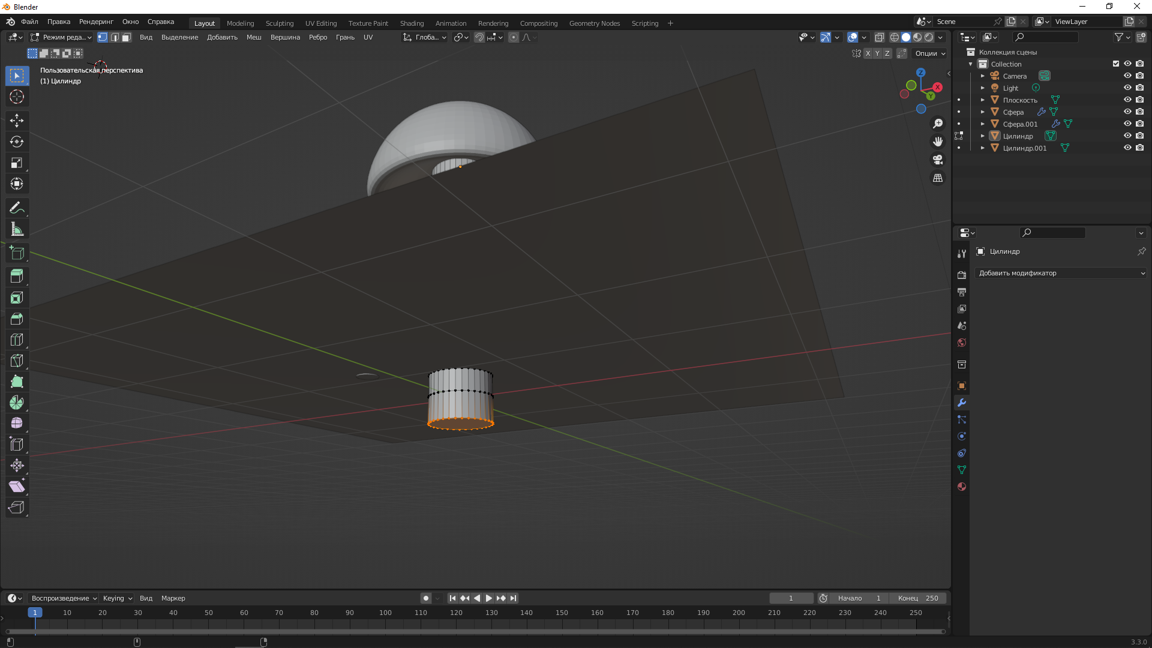Click the pan view hand icon
The image size is (1152, 648).
pyautogui.click(x=938, y=142)
